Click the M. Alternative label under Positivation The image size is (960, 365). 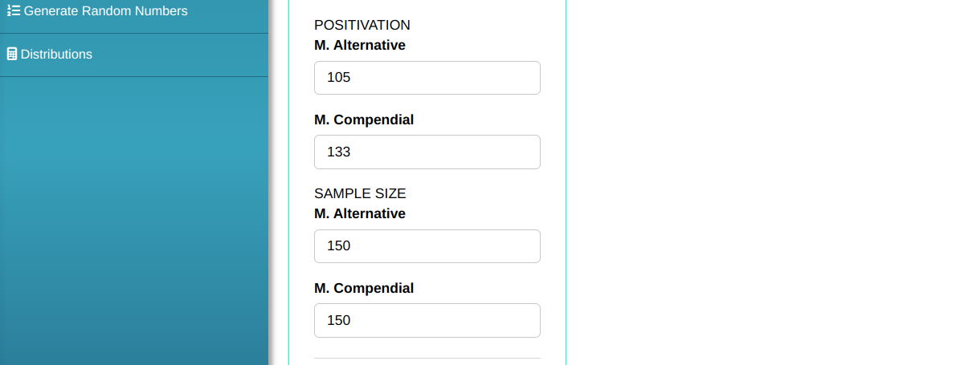(360, 46)
